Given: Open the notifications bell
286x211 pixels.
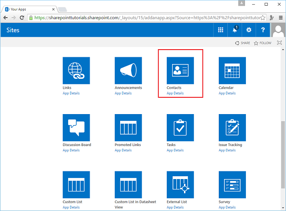Looking at the screenshot, I should 235,30.
